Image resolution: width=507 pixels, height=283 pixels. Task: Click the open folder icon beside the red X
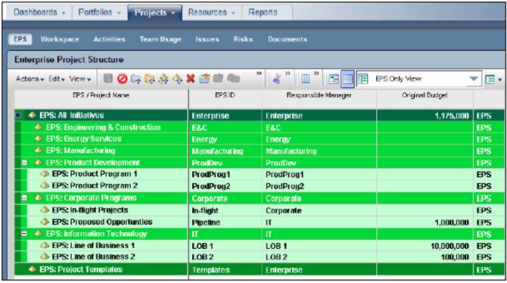[204, 79]
